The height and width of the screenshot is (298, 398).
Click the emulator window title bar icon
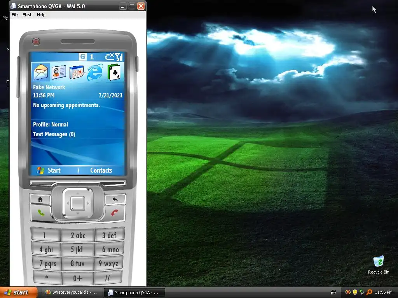point(13,6)
